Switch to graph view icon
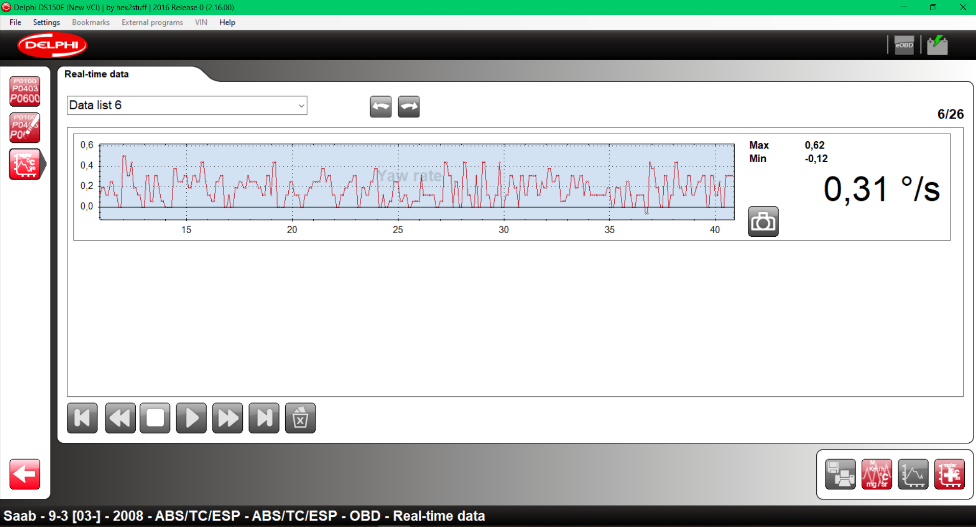Image resolution: width=976 pixels, height=527 pixels. tap(913, 474)
